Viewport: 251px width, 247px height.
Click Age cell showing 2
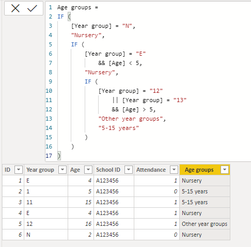click(x=81, y=235)
